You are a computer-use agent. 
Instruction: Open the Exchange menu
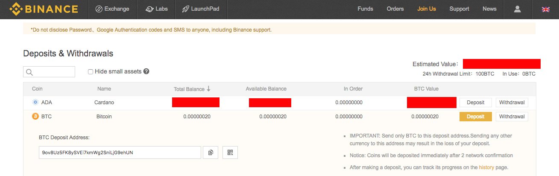click(112, 9)
